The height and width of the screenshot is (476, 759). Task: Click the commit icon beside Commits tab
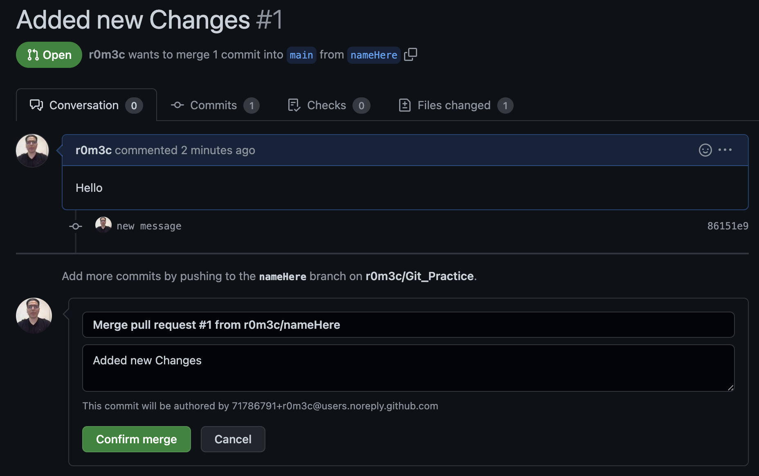coord(177,105)
